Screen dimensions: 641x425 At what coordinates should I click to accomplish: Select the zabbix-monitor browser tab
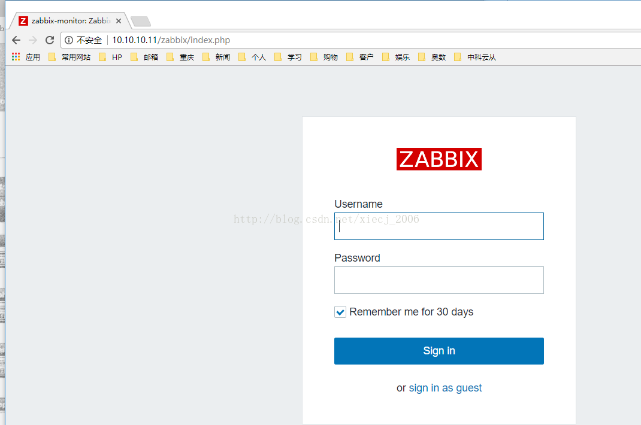71,21
